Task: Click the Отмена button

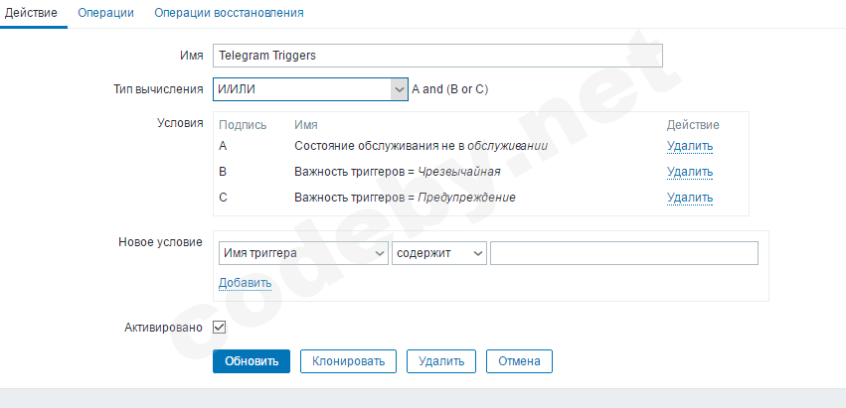Action: [x=519, y=361]
